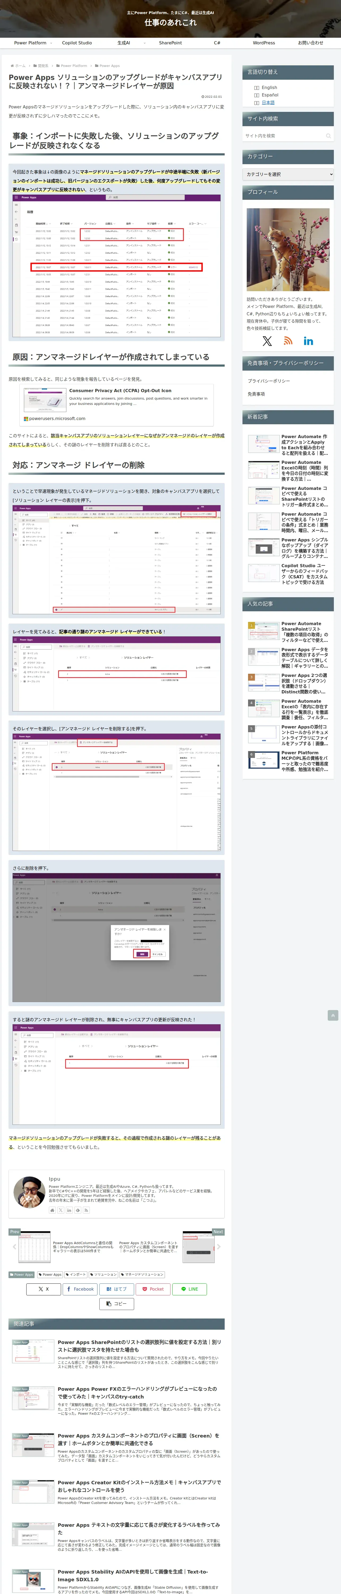
Task: Open SharePoint in navigation
Action: pyautogui.click(x=170, y=43)
